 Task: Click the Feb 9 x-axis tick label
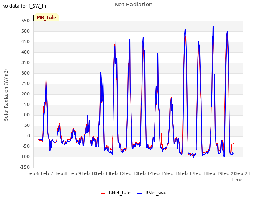click(x=75, y=173)
